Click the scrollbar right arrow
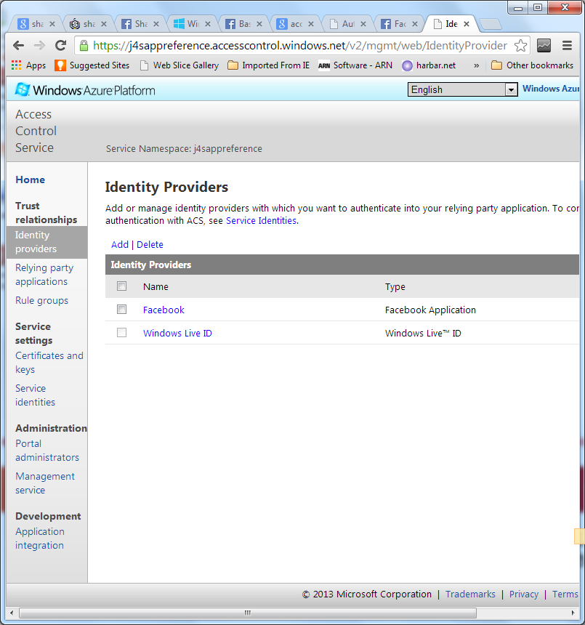 [573, 613]
